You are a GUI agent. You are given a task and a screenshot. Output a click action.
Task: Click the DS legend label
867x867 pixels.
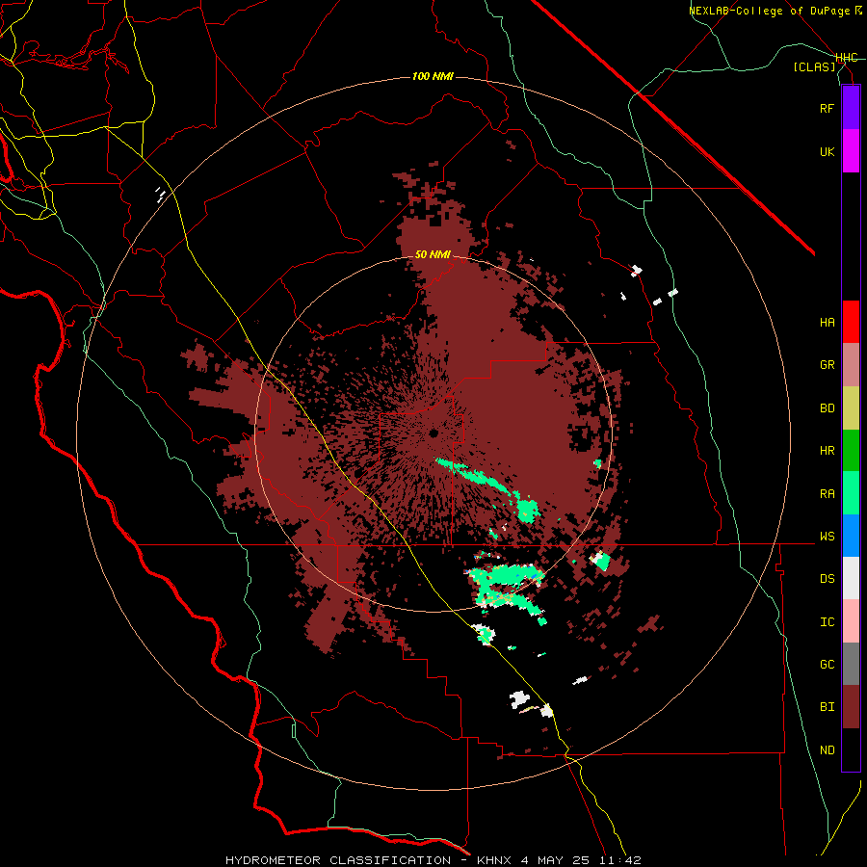[827, 579]
